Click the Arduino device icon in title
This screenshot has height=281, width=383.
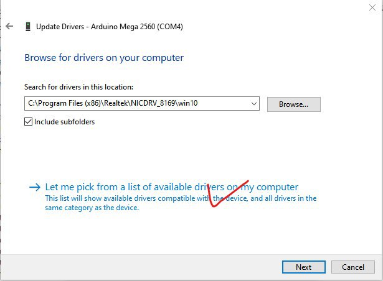click(28, 26)
